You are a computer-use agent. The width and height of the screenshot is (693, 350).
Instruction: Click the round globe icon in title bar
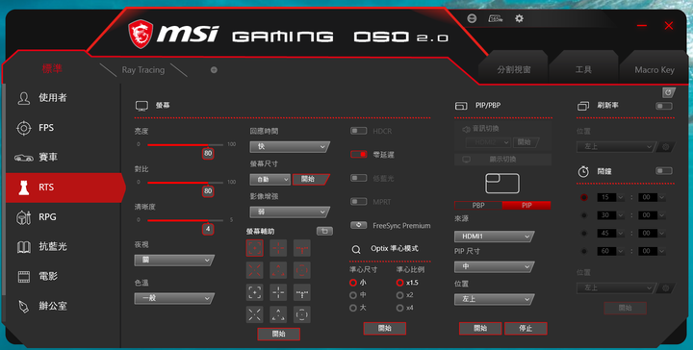[472, 18]
